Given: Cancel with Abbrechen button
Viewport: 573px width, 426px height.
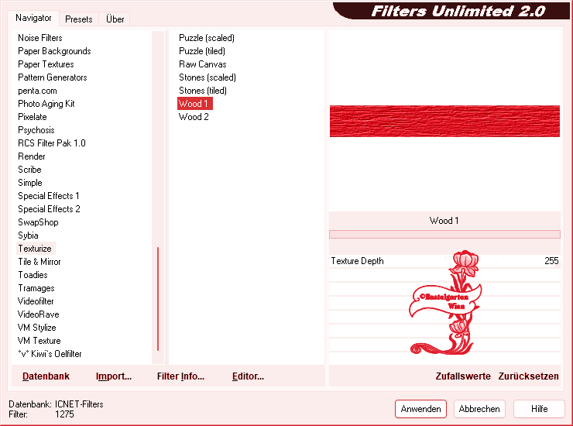Looking at the screenshot, I should point(479,409).
